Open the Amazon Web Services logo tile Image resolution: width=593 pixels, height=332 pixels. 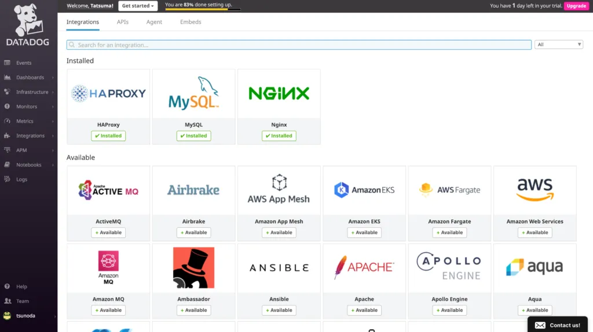(535, 190)
